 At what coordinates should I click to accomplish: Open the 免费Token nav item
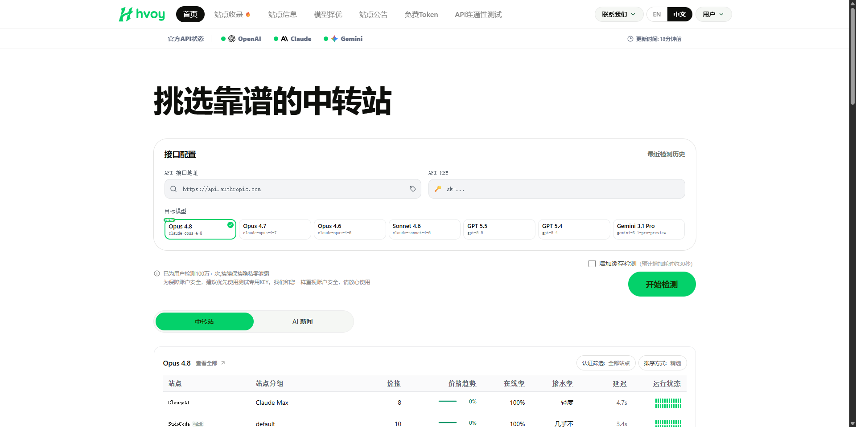[x=421, y=14]
